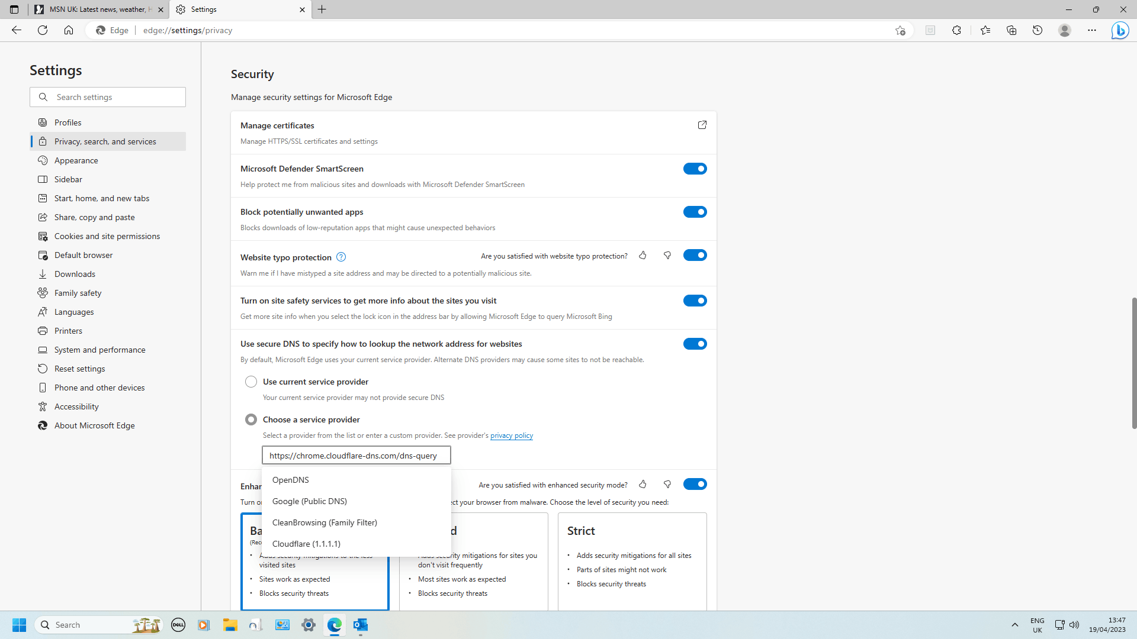Enable Use secure DNS toggle
Image resolution: width=1137 pixels, height=639 pixels.
(695, 343)
